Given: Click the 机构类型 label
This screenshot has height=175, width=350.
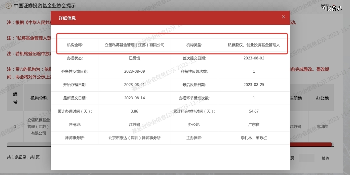Looking at the screenshot, I should (194, 45).
